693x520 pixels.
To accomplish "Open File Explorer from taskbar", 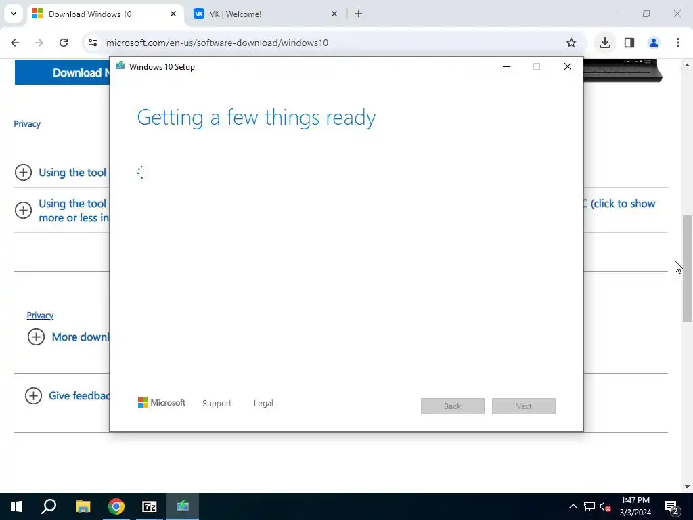I will (x=83, y=506).
